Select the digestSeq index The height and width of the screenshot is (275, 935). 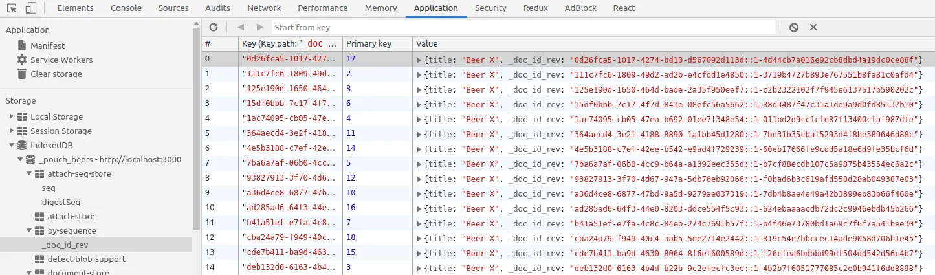(61, 203)
